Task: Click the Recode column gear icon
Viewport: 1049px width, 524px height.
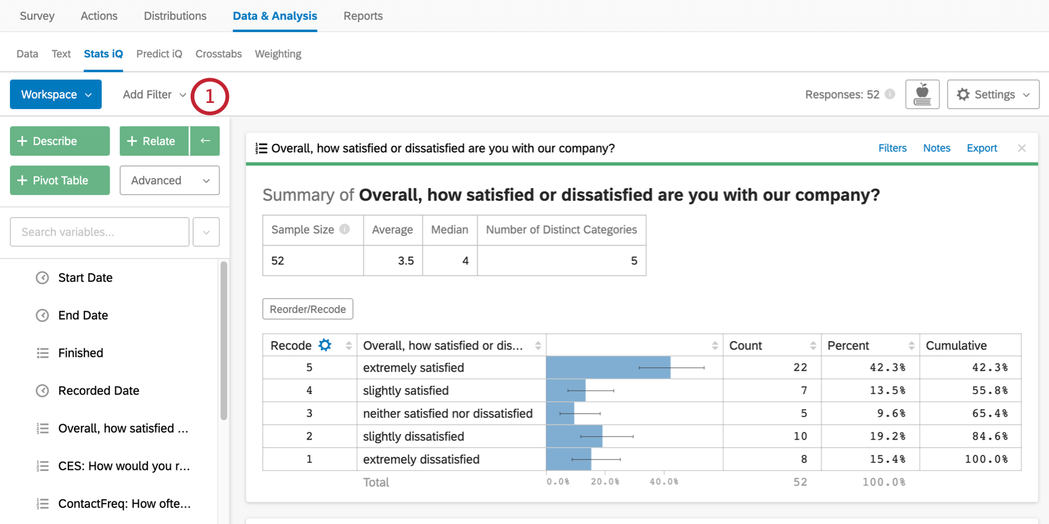Action: [325, 345]
